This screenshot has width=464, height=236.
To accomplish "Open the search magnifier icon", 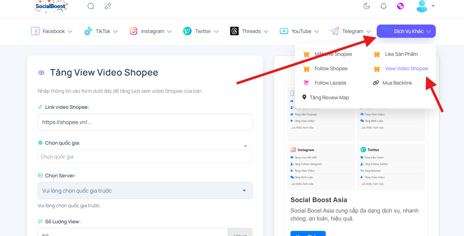I will point(91,6).
